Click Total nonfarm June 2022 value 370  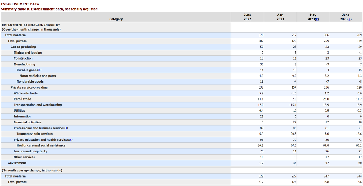click(x=261, y=35)
